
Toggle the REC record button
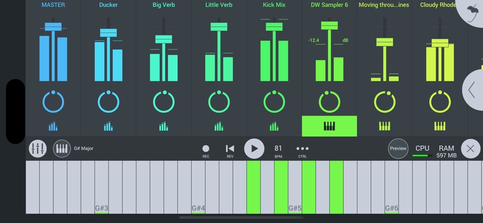[206, 151]
